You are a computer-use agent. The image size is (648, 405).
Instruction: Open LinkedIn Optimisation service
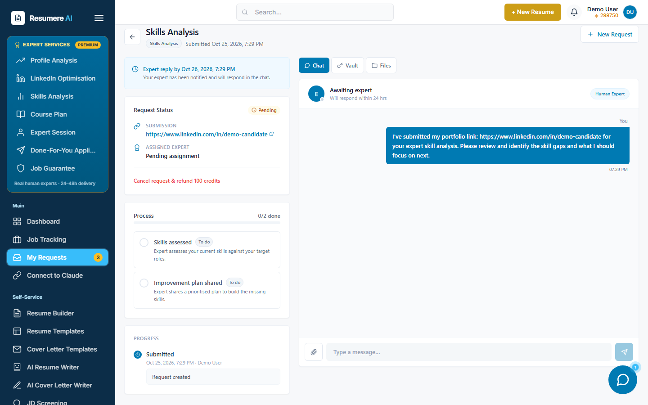click(58, 78)
